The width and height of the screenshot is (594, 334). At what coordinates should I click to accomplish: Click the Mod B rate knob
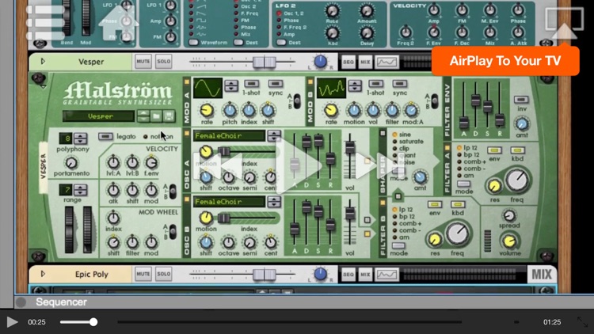click(x=331, y=110)
